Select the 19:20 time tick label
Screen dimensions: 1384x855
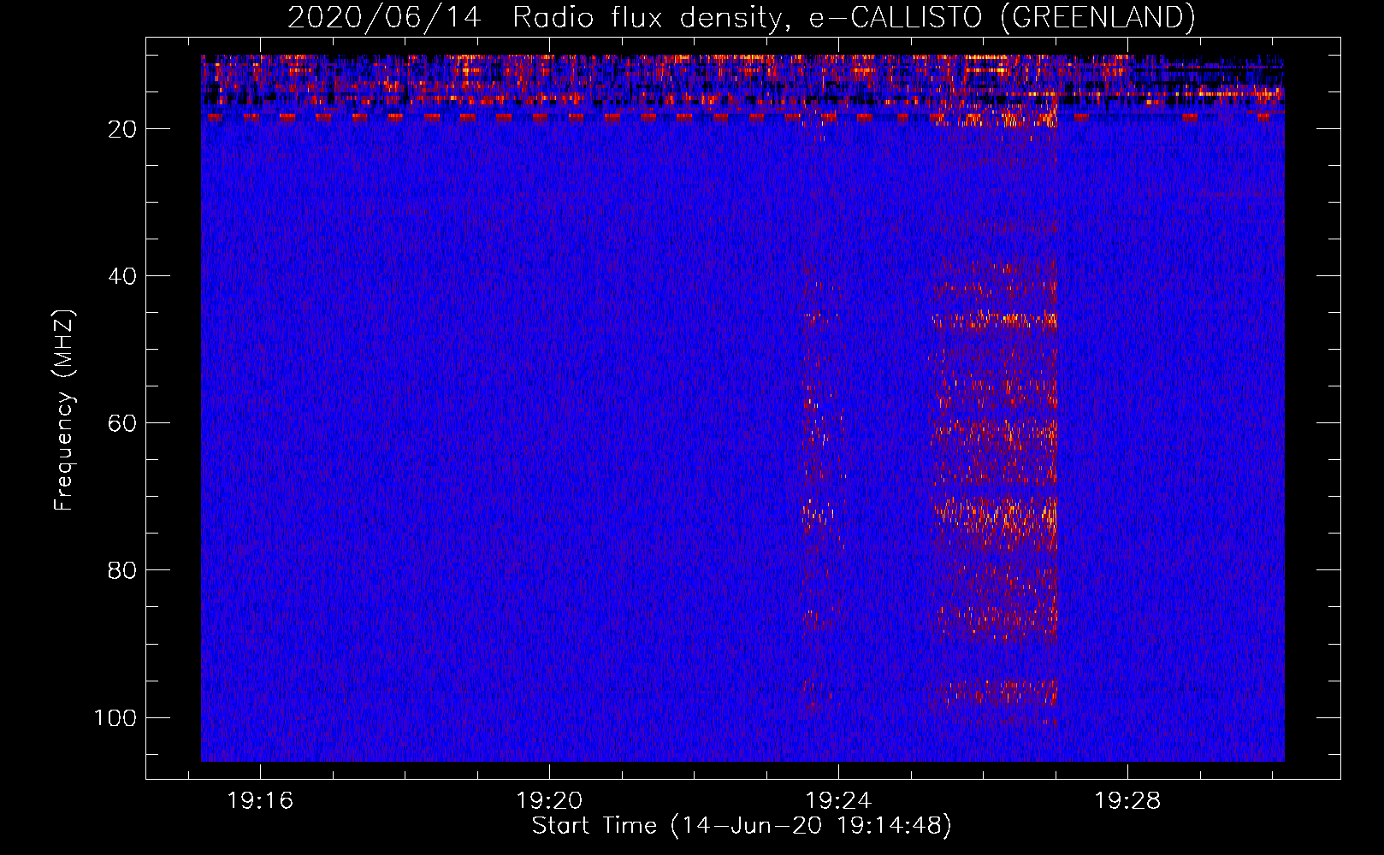coord(549,801)
